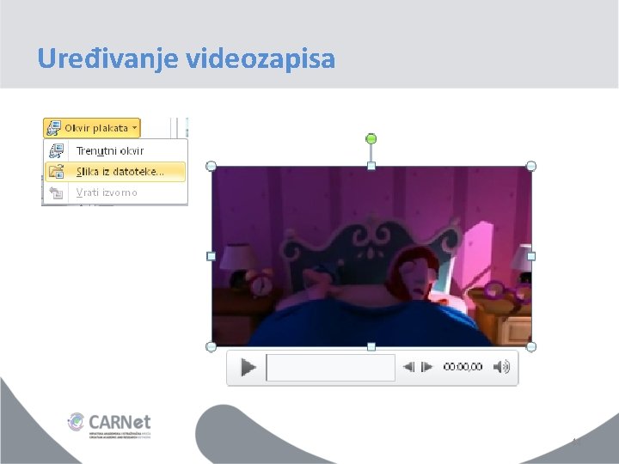Click the Trenutni okvir icon
The height and width of the screenshot is (464, 619).
[x=57, y=150]
